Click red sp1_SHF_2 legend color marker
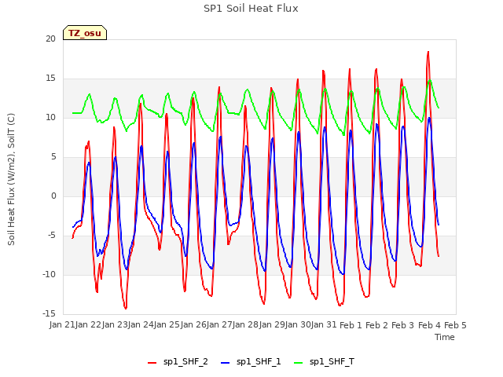Image resolution: width=503 pixels, height=377 pixels. (x=152, y=363)
